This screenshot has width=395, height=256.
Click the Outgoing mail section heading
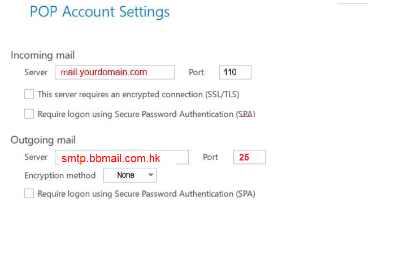coord(43,140)
